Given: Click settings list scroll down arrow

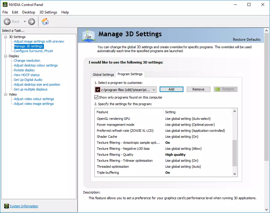Looking at the screenshot, I should 235,174.
